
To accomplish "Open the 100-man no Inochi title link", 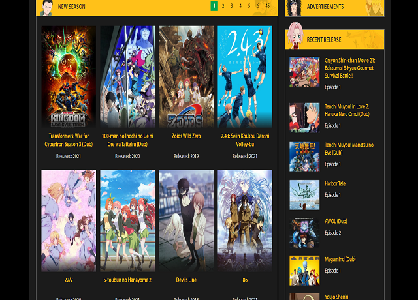I will coord(127,140).
